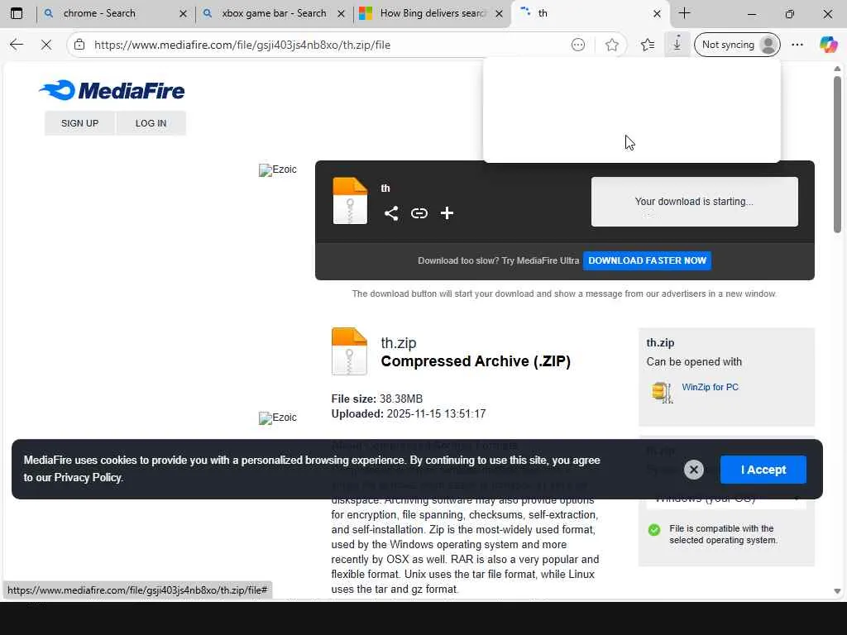Select 'File size: 38.38MB' text
Image resolution: width=847 pixels, height=635 pixels.
tap(377, 399)
